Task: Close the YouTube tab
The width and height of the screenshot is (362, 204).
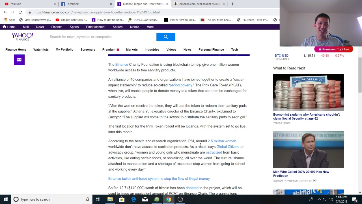Action: [55, 4]
